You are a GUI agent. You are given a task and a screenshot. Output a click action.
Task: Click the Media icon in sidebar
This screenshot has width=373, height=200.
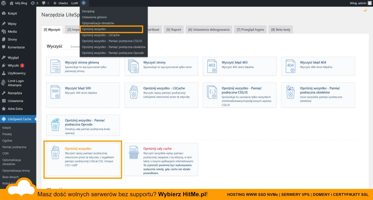click(x=4, y=31)
